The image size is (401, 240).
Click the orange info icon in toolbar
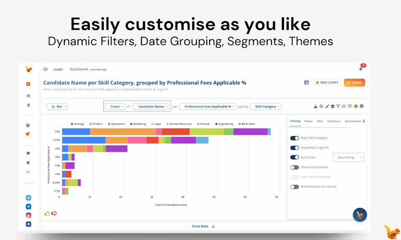[355, 106]
